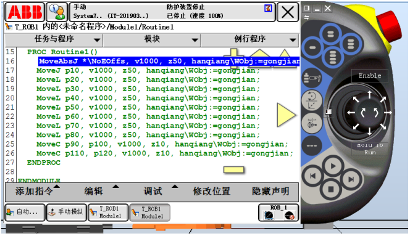The height and width of the screenshot is (236, 410).
Task: Select MoveL p60 line 22
Action: [x=148, y=116]
